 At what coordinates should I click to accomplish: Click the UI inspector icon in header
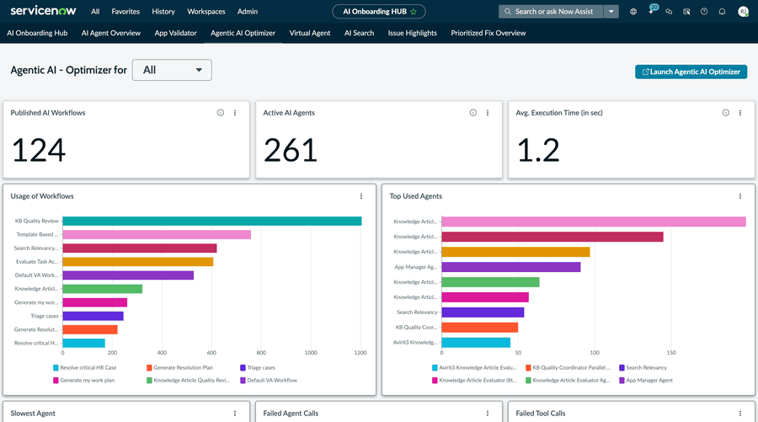pyautogui.click(x=686, y=12)
